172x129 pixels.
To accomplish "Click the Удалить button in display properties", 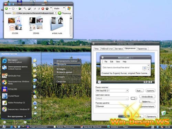I will (150, 90).
